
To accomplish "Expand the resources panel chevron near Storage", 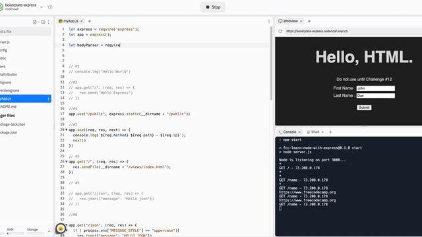I will [49, 231].
